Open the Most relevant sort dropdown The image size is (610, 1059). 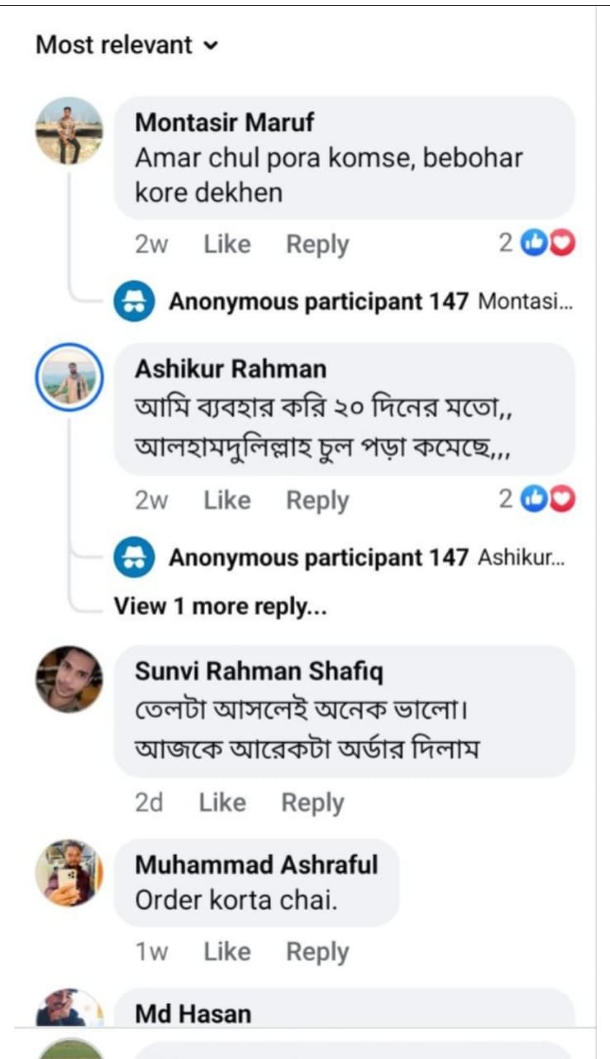tap(126, 45)
